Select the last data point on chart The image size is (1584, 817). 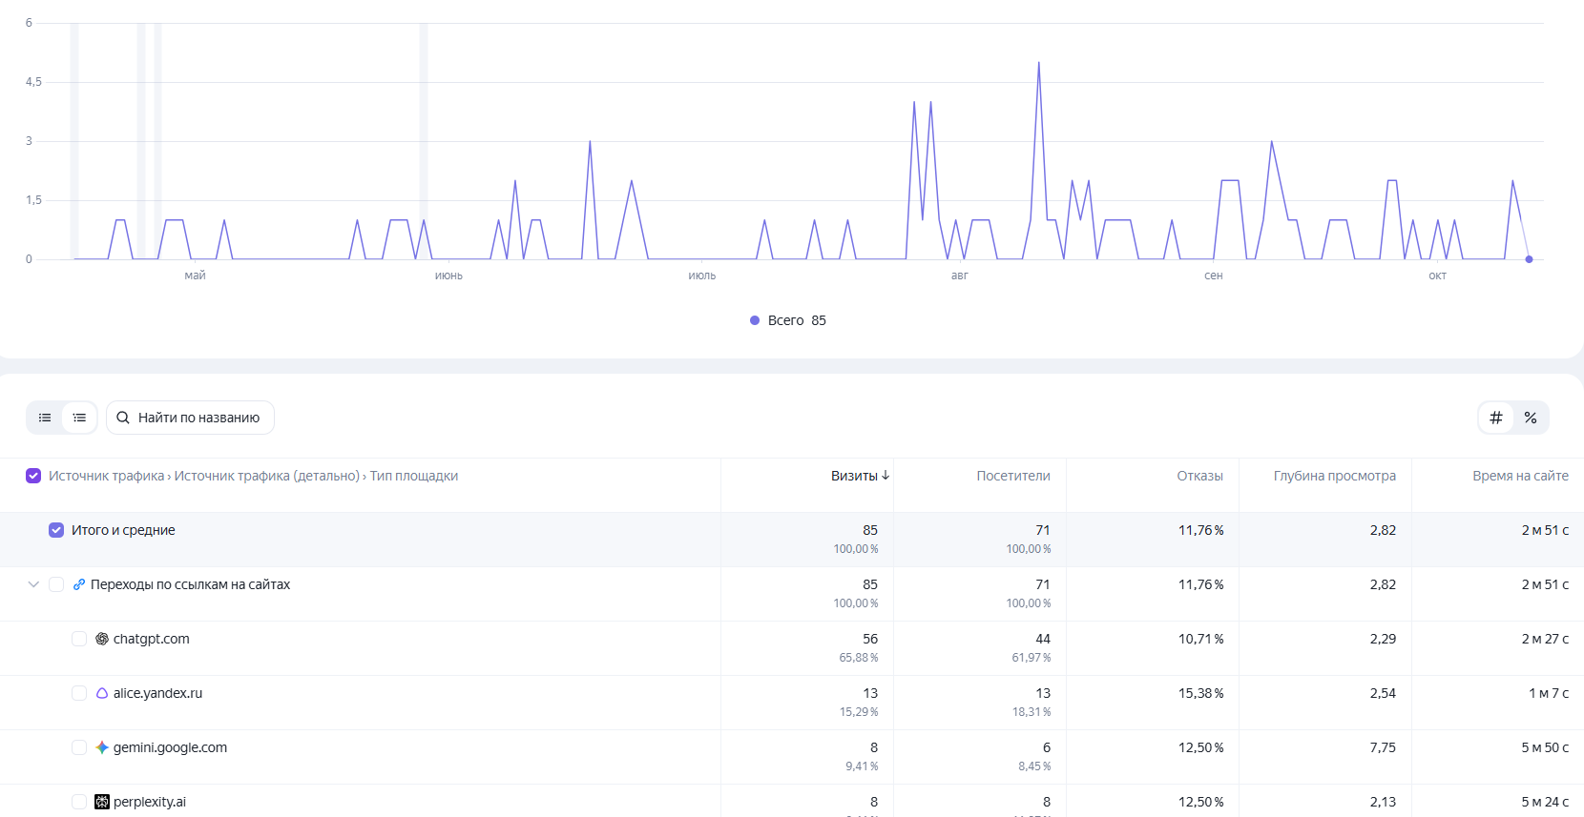1529,259
